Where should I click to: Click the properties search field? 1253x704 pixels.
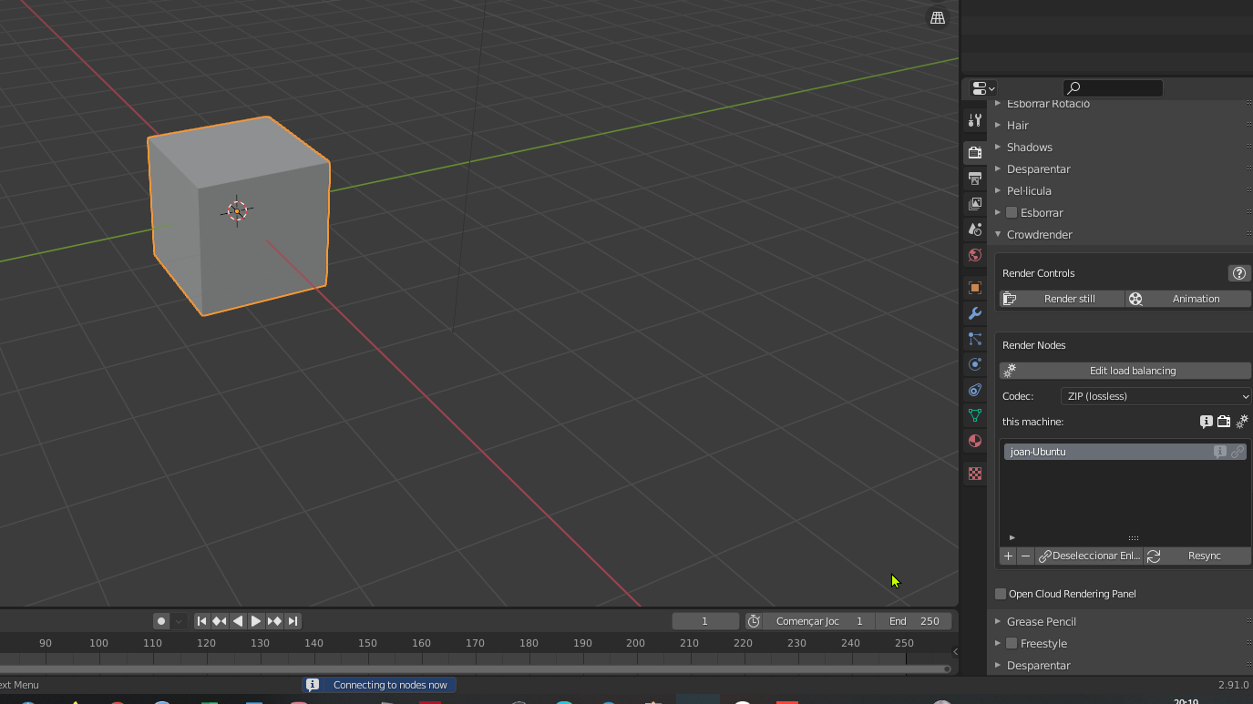pyautogui.click(x=1113, y=88)
